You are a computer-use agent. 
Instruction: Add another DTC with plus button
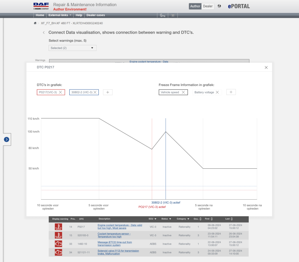click(x=108, y=92)
